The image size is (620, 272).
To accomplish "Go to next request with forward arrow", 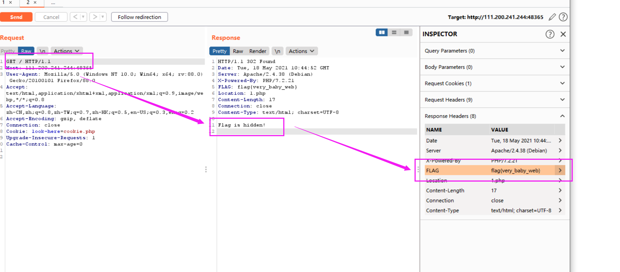I will pos(95,17).
